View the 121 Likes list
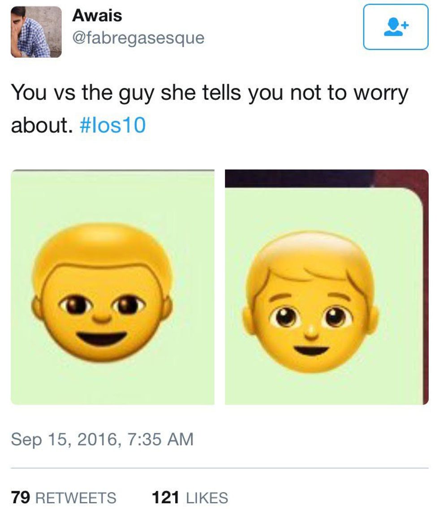This screenshot has height=519, width=439. [190, 498]
